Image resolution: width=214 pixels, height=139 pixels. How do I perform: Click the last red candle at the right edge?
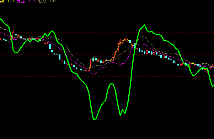212,66
